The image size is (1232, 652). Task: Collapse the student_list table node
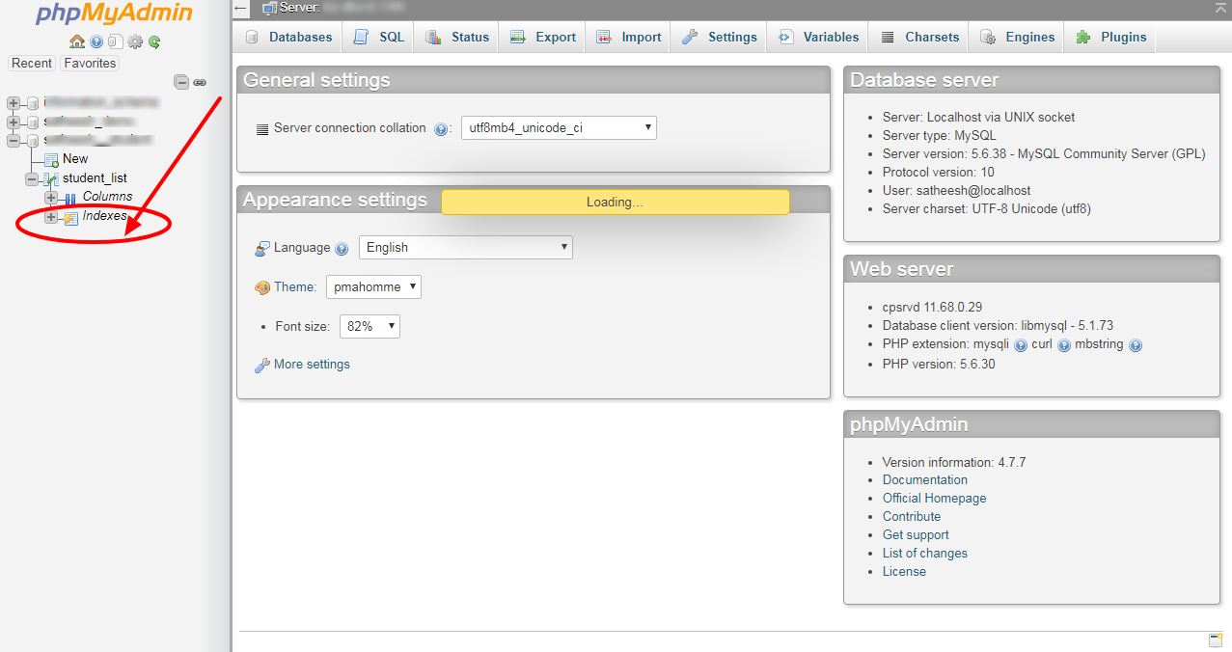point(32,178)
